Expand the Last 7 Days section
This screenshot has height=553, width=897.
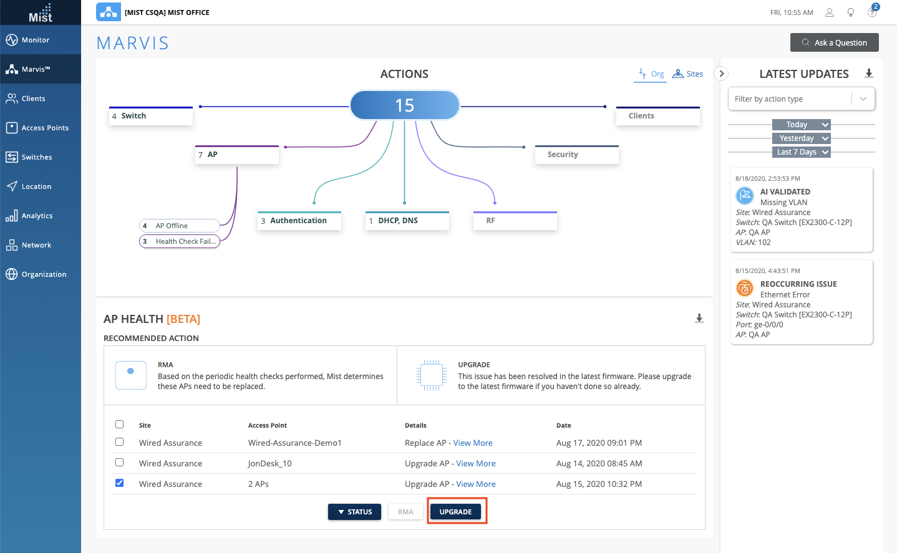coord(801,152)
